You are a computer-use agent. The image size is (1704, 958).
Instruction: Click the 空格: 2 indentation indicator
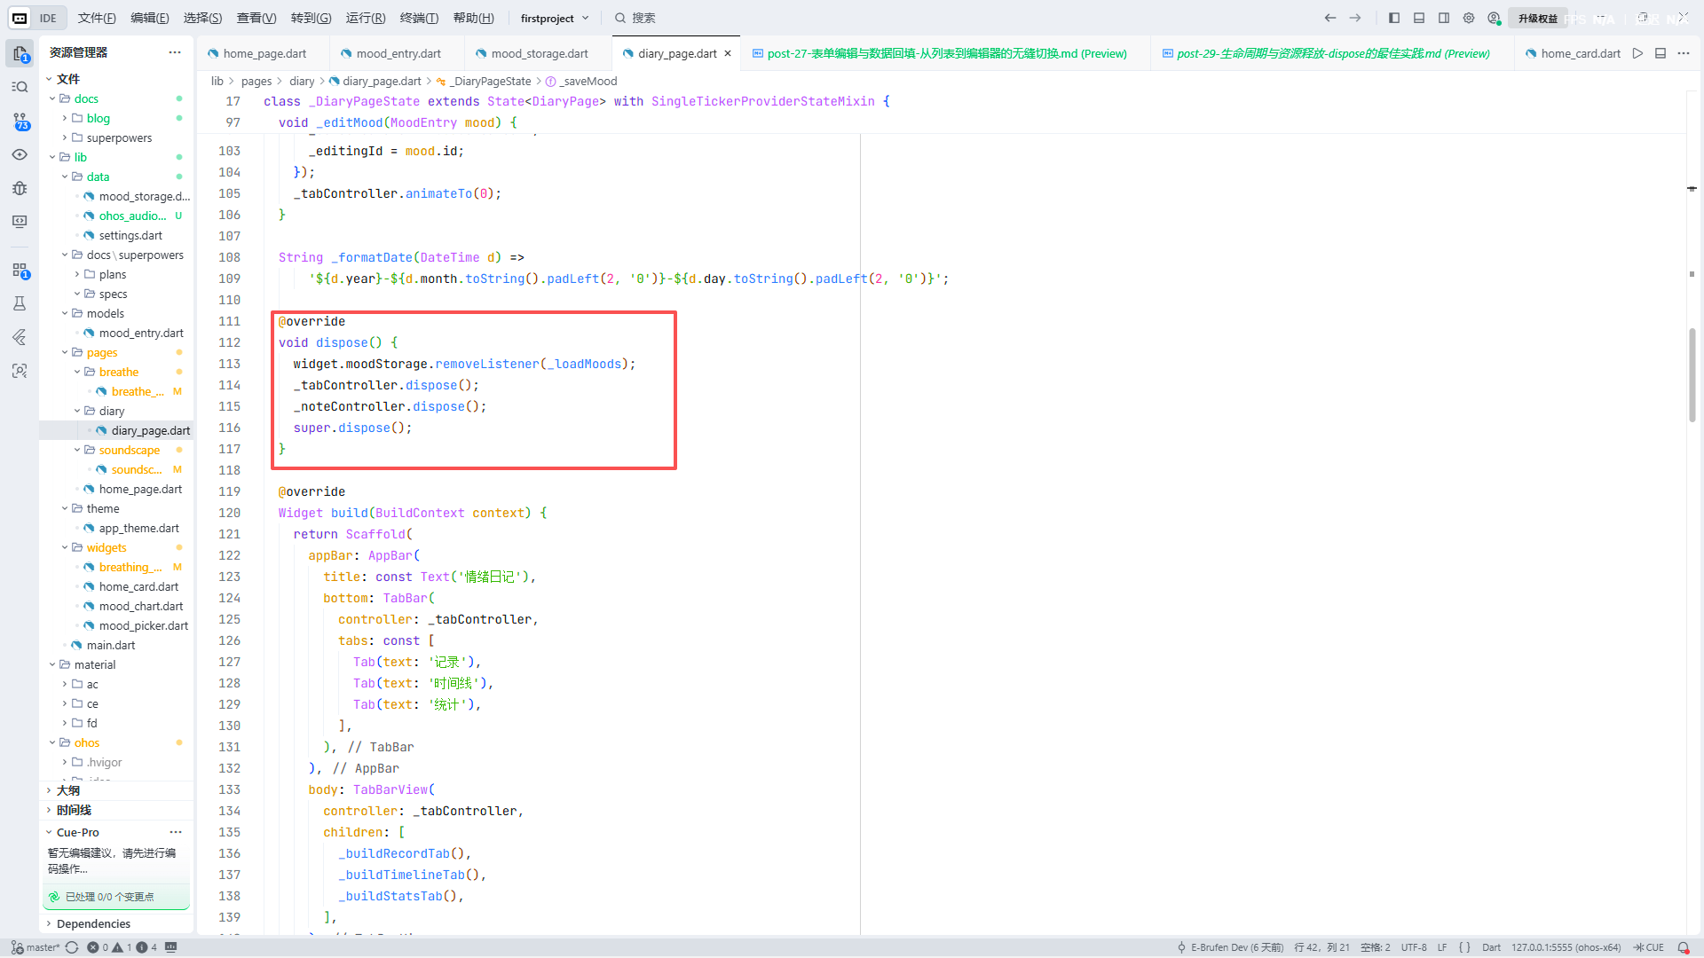(x=1375, y=947)
